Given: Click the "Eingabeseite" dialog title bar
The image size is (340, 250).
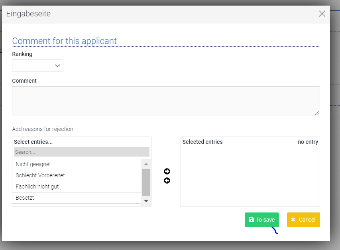Looking at the screenshot, I should point(159,14).
